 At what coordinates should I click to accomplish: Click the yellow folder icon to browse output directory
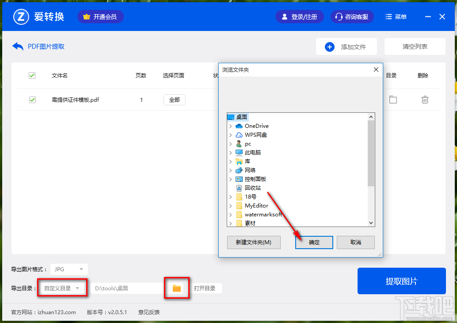(176, 288)
